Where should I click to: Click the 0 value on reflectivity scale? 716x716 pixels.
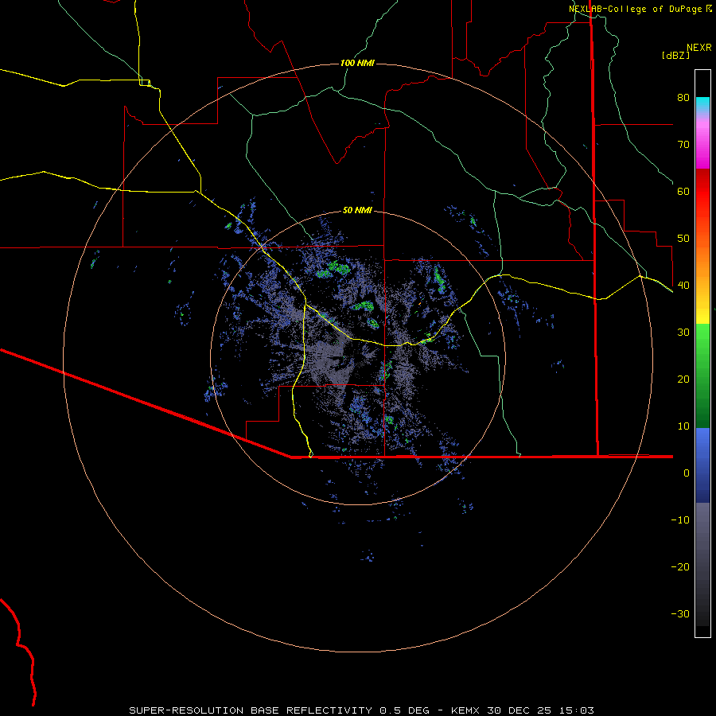[687, 473]
